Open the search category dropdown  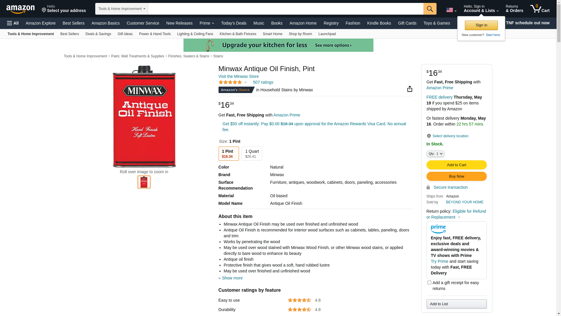122,9
